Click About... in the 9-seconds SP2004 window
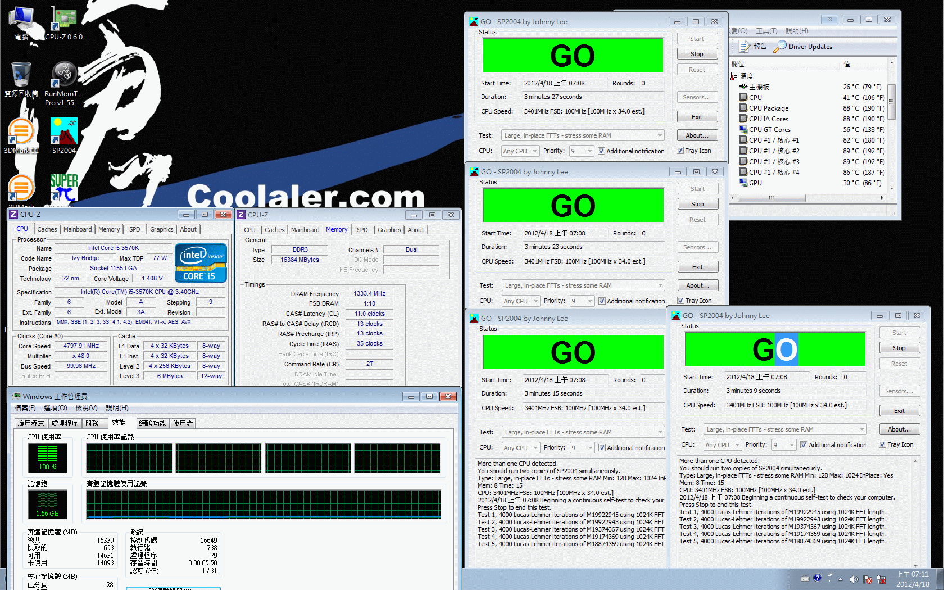The height and width of the screenshot is (590, 944). 899,429
